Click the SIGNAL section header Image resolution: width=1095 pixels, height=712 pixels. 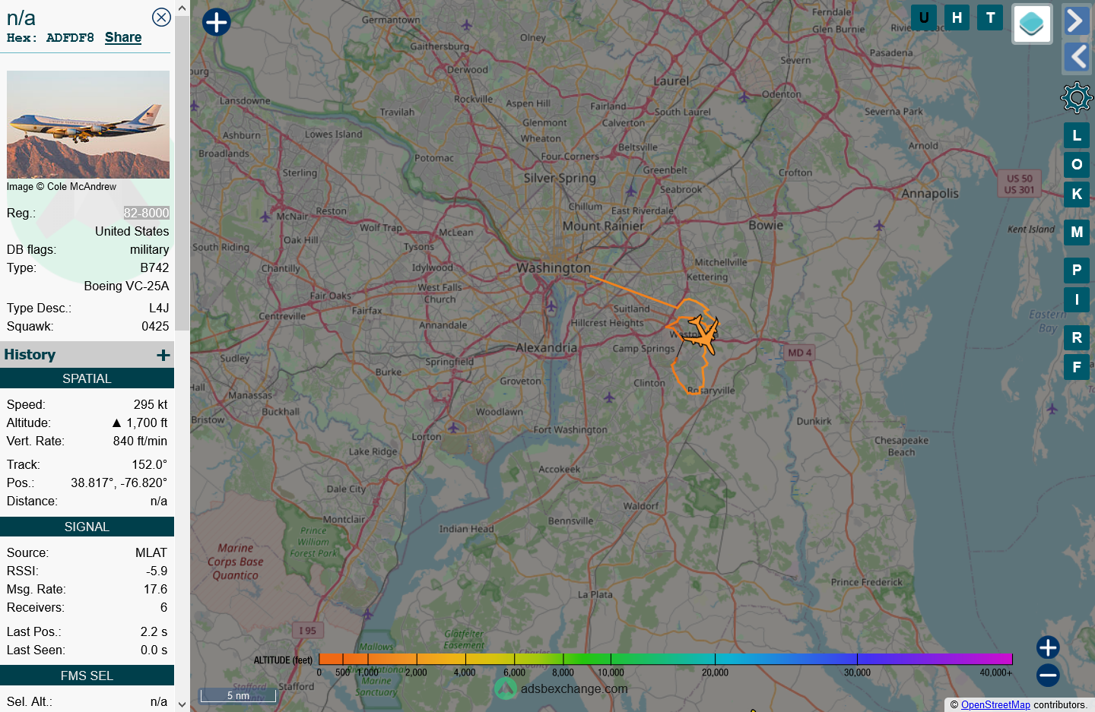pyautogui.click(x=87, y=527)
